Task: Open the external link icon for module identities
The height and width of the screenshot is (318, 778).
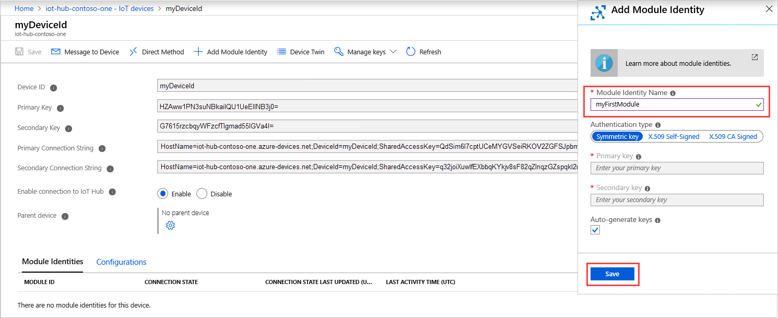Action: pyautogui.click(x=755, y=57)
